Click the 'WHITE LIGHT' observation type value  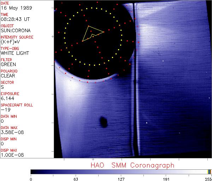pos(14,53)
